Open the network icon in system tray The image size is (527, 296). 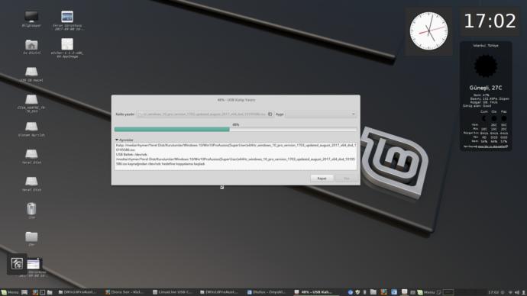click(510, 292)
